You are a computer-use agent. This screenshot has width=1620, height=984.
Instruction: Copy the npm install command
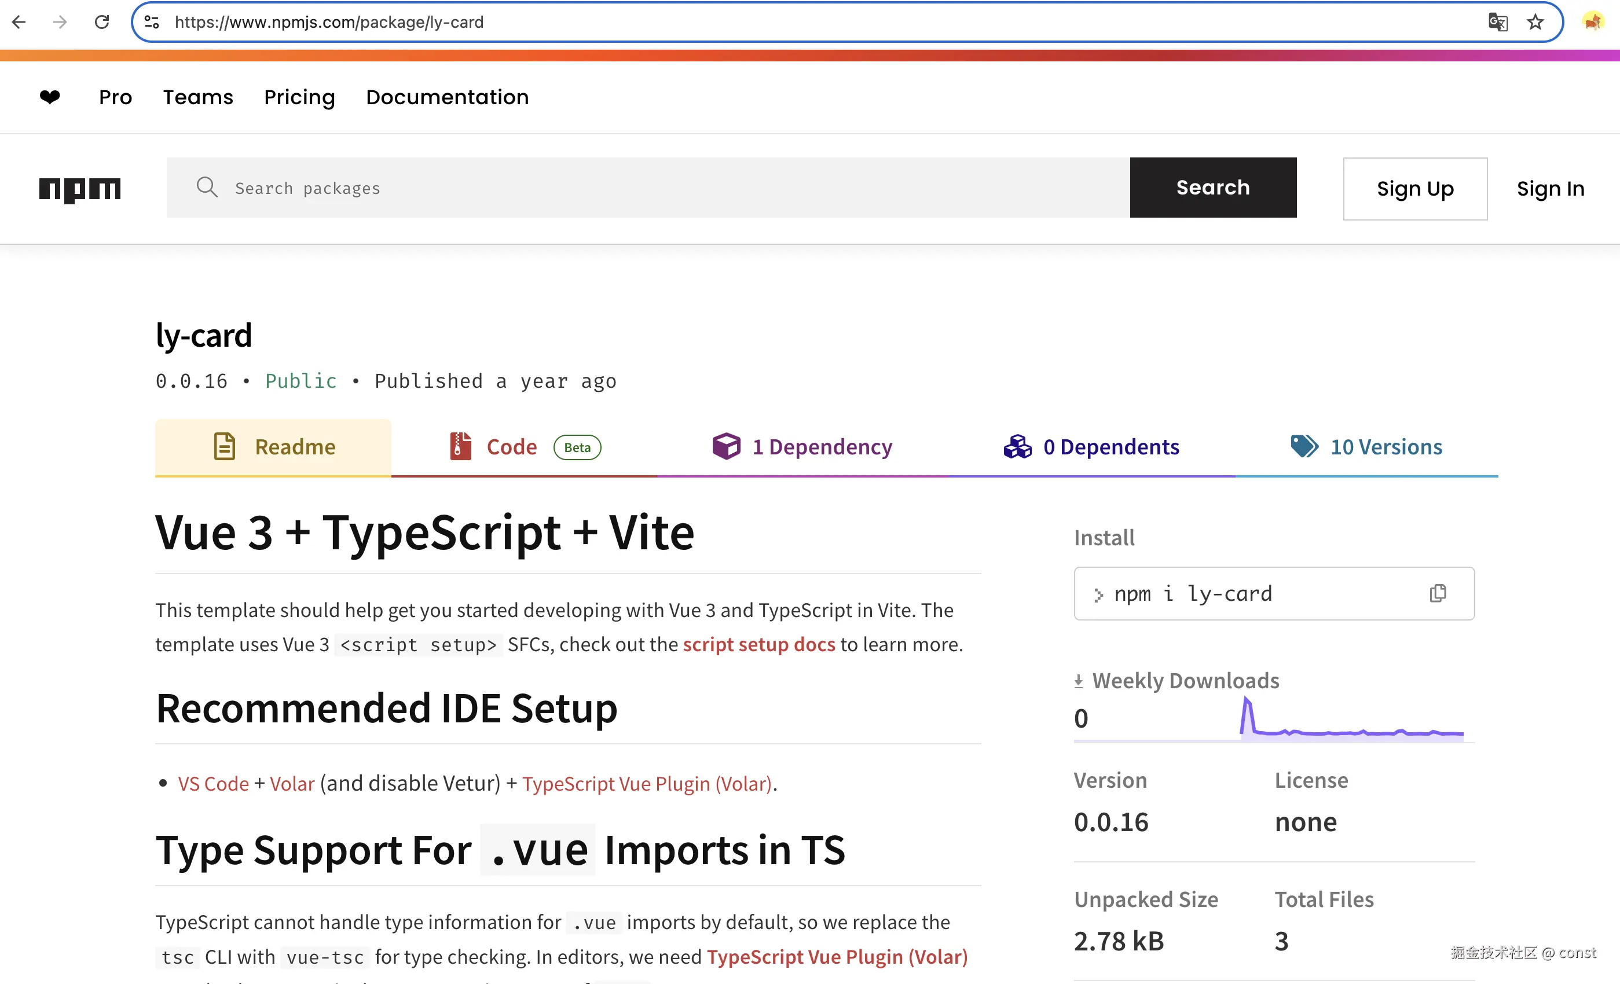tap(1437, 593)
